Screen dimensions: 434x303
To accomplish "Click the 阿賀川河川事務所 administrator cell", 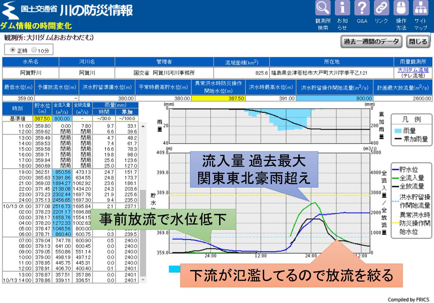I will point(164,73).
